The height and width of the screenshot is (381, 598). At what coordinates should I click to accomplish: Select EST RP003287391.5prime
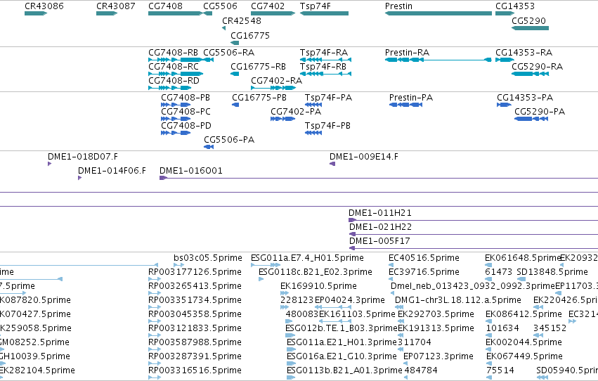tap(155, 364)
